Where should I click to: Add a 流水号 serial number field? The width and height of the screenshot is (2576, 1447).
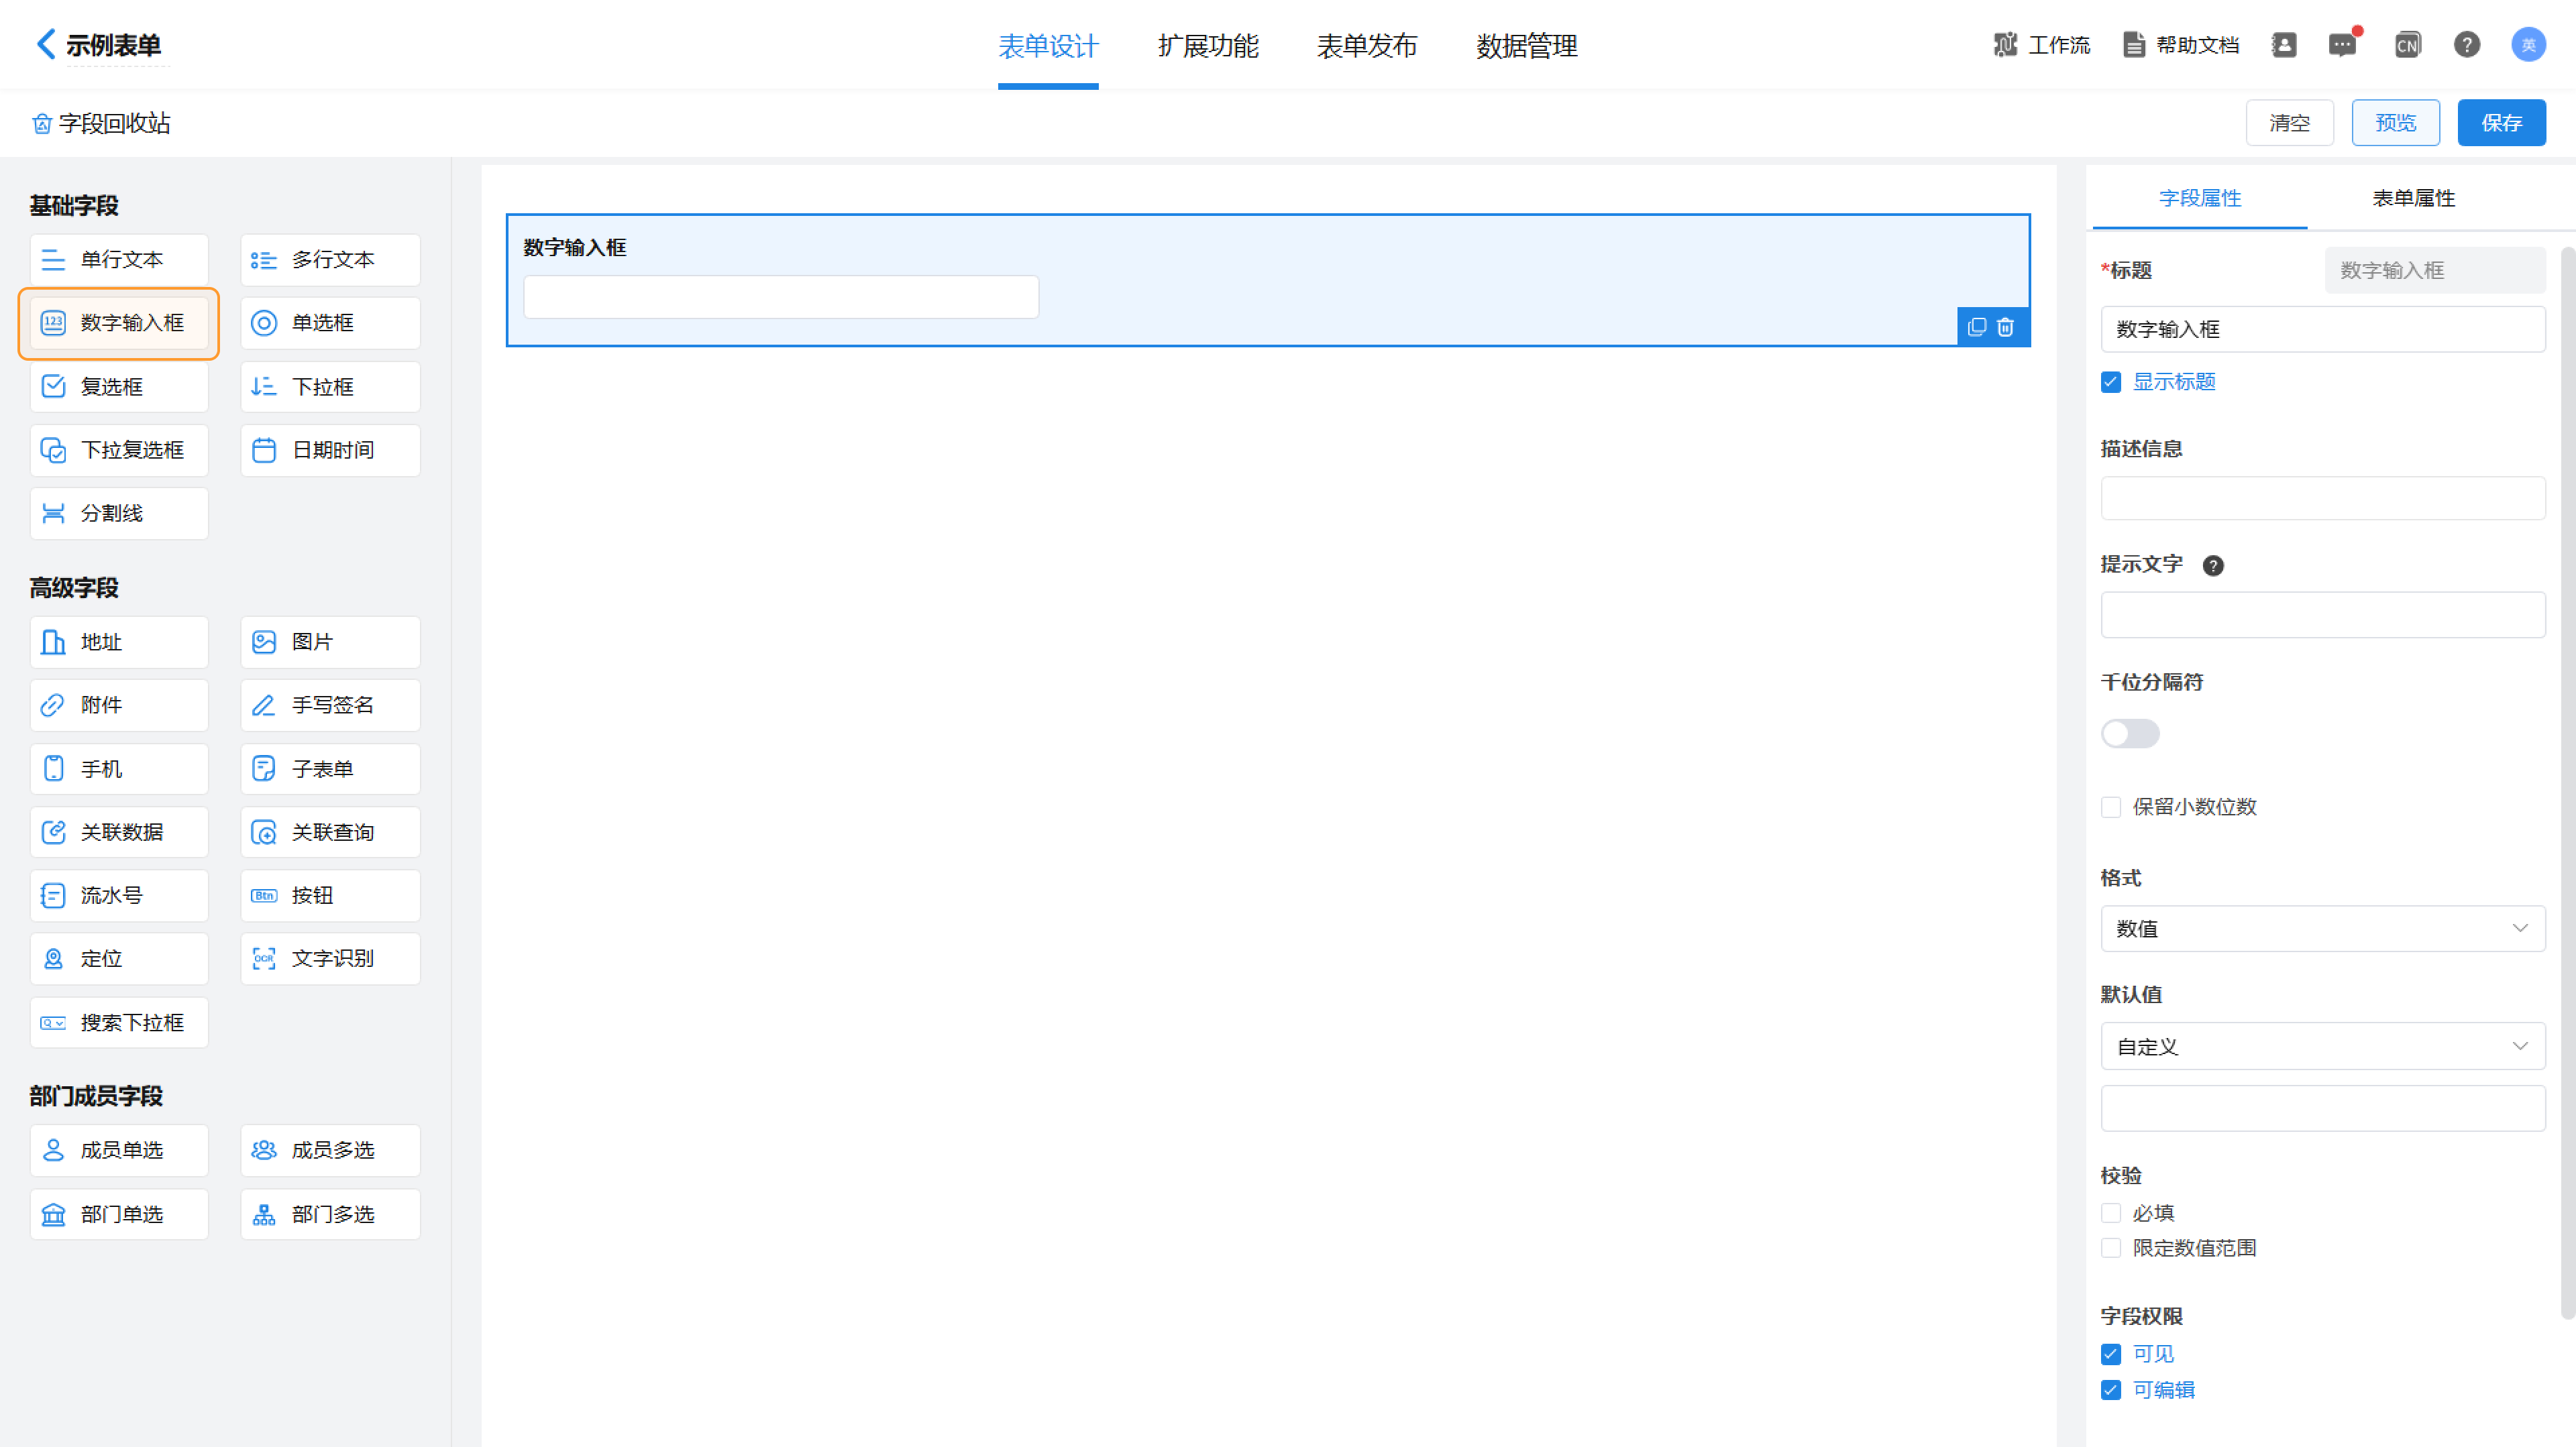119,895
